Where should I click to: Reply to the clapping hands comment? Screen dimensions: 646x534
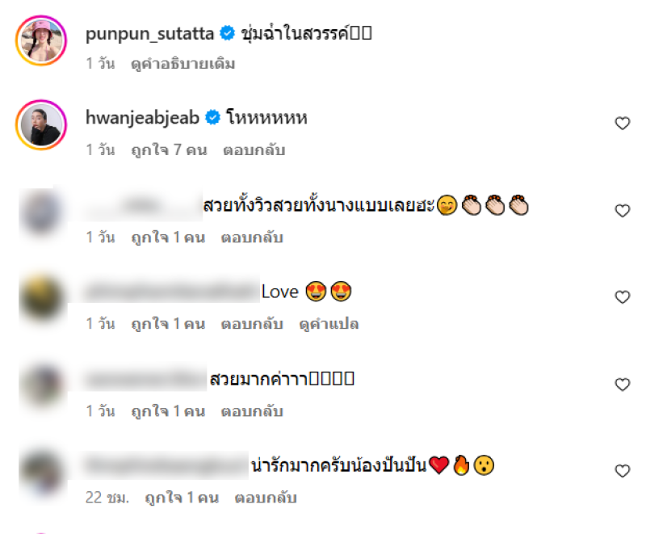(252, 238)
